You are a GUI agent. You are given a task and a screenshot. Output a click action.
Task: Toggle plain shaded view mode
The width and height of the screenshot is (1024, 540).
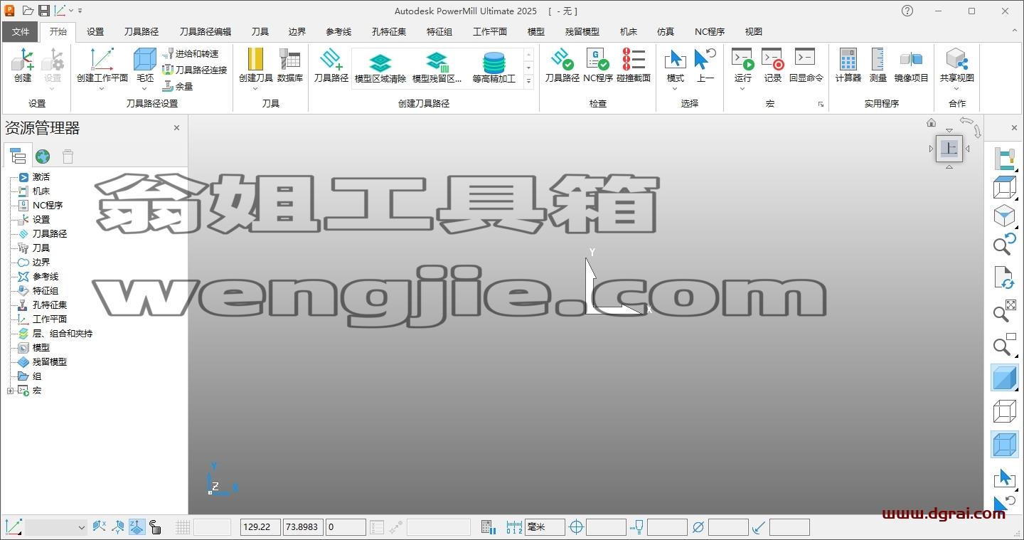[x=1004, y=378]
